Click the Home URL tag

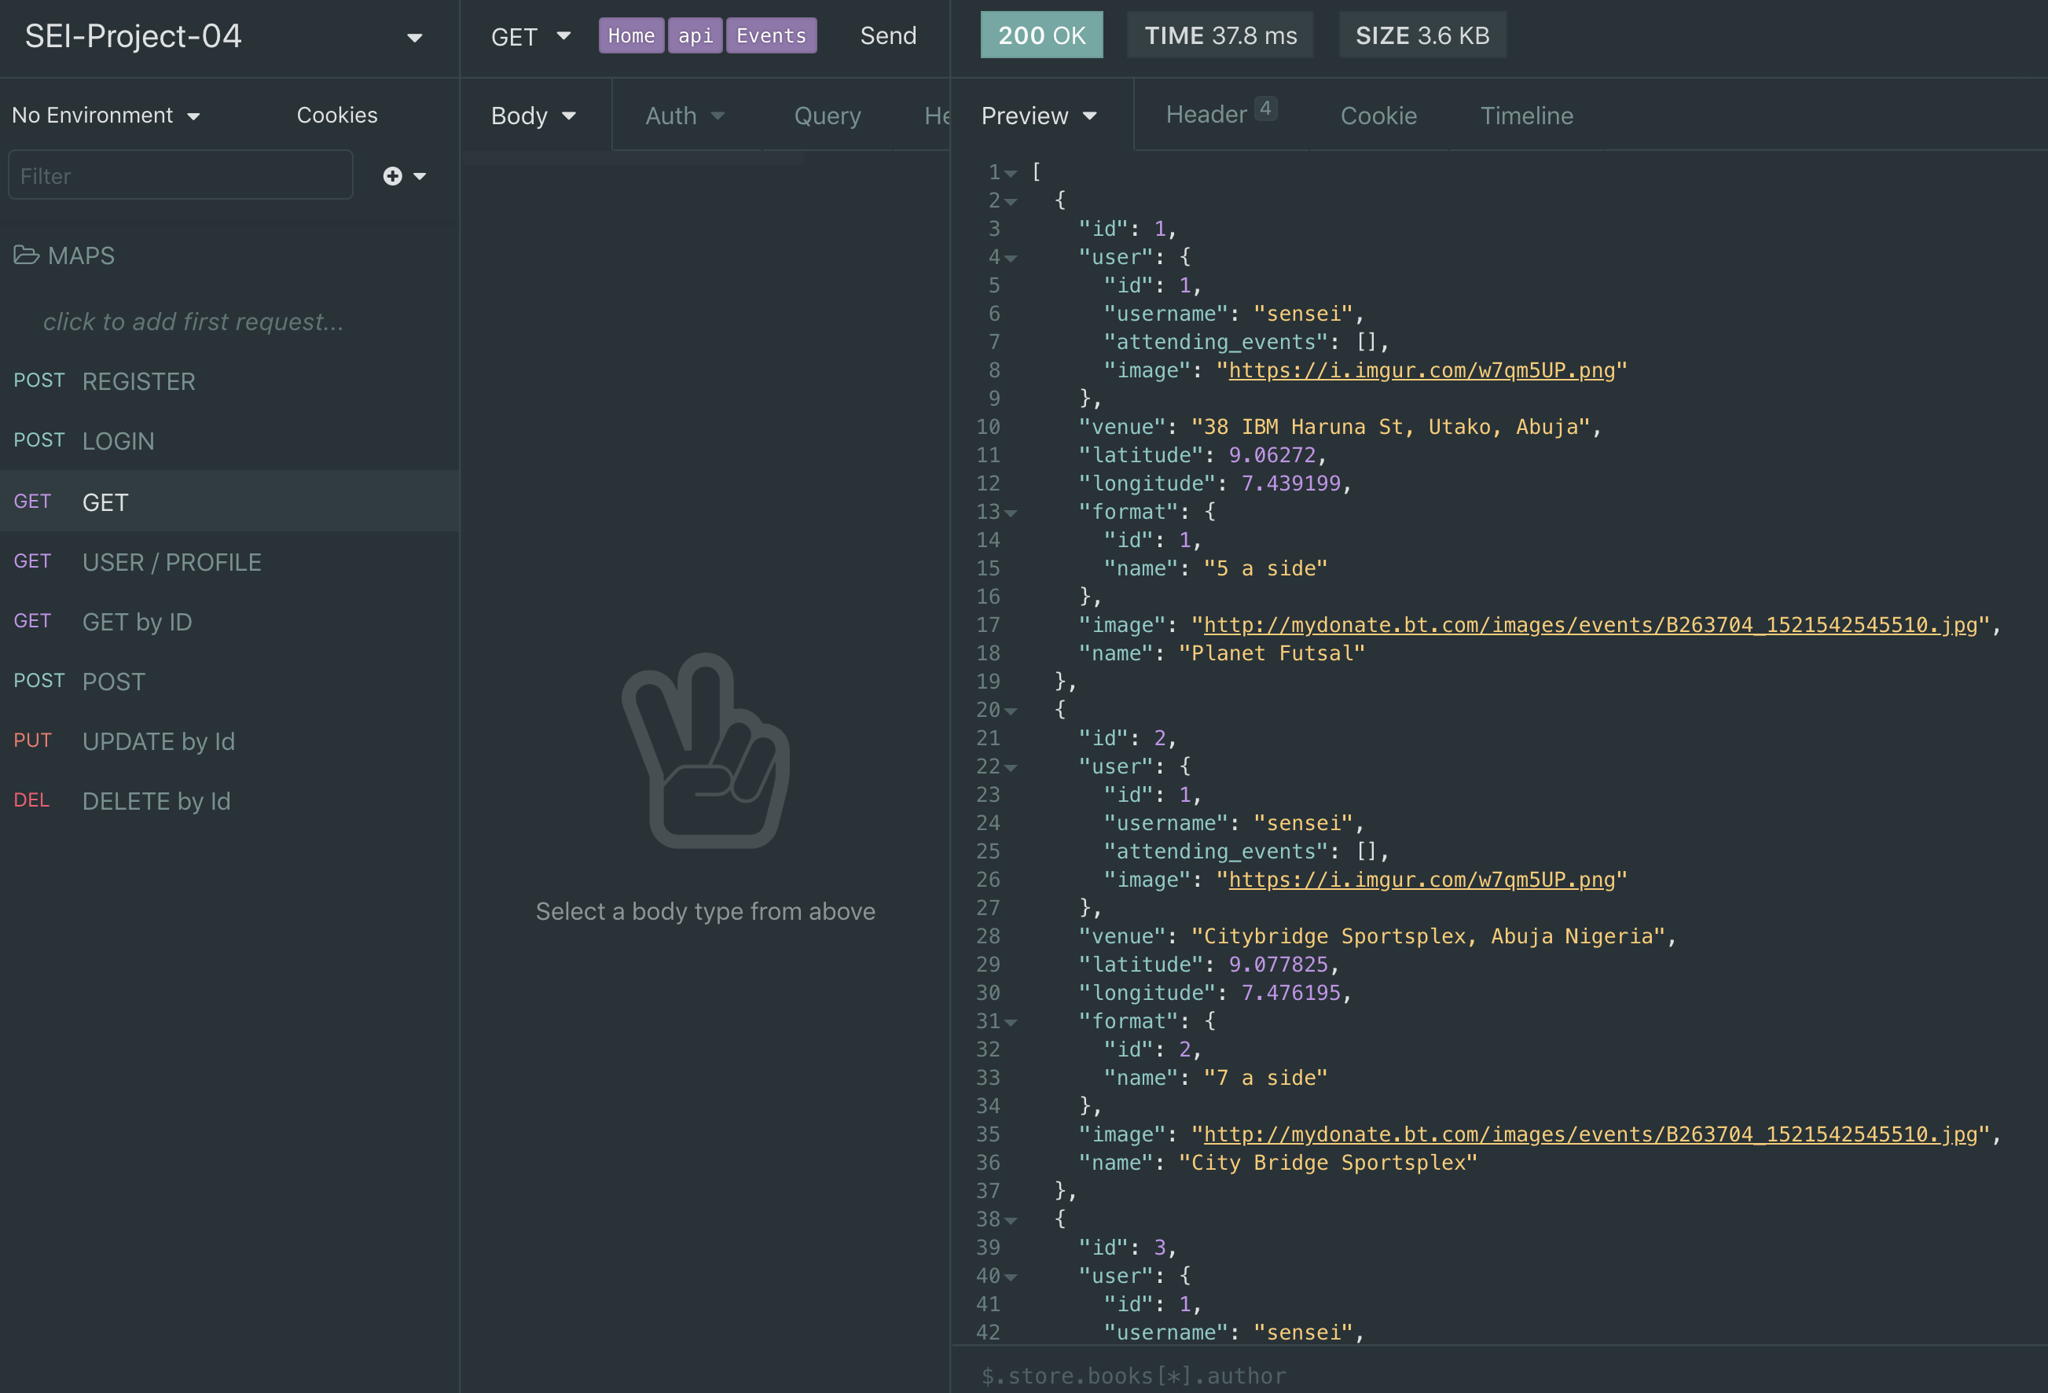tap(631, 35)
